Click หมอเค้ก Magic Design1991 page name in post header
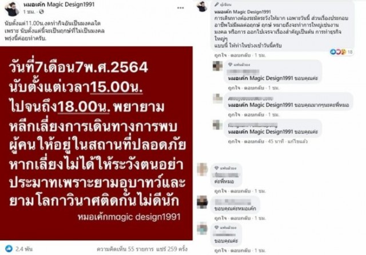 tap(59, 5)
